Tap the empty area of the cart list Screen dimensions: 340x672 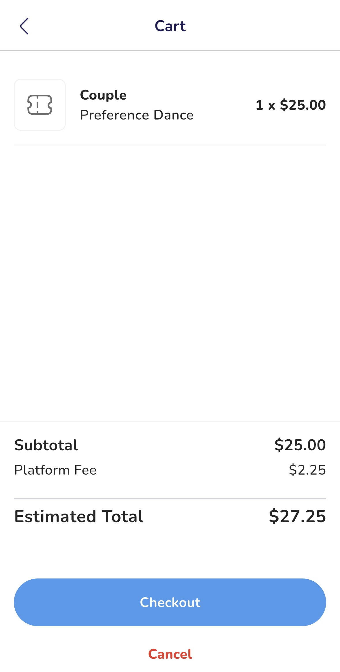coord(170,283)
